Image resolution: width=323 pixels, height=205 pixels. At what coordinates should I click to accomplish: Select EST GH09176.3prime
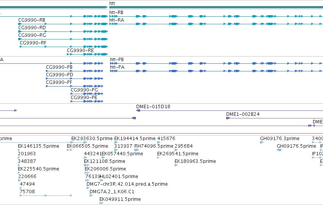click(279, 139)
